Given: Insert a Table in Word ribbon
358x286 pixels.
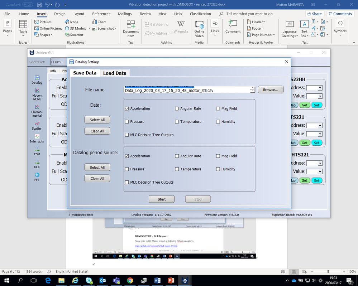Looking at the screenshot, I should (x=23, y=28).
